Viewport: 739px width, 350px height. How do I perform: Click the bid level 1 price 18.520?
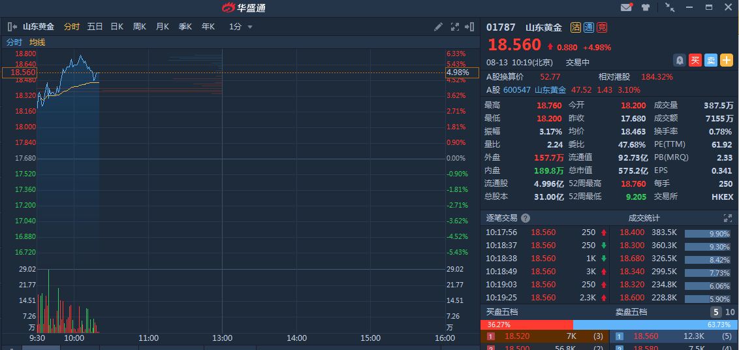tap(516, 336)
